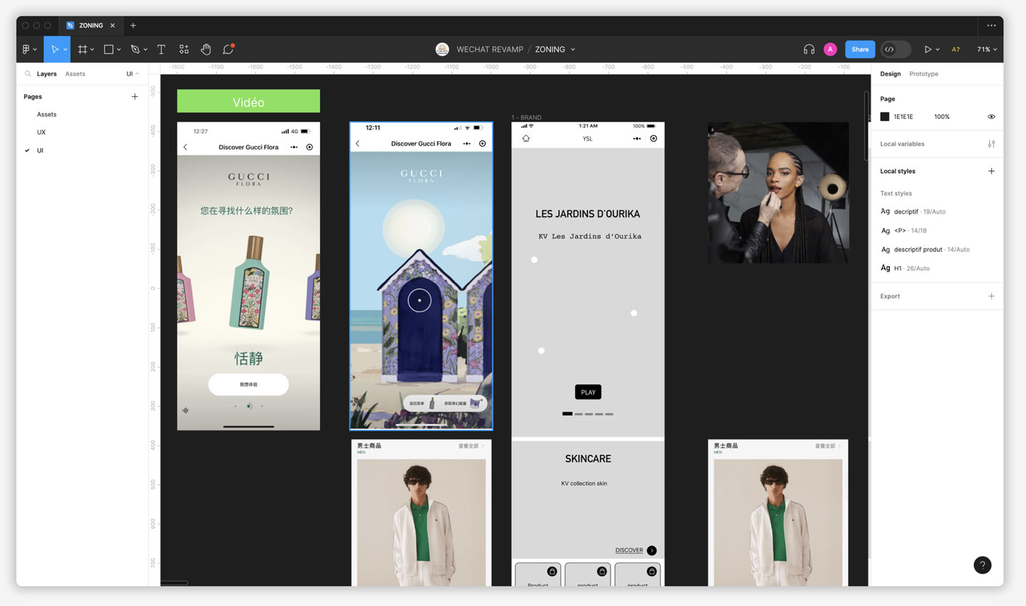Open the present options dropdown arrow
1026x606 pixels.
(938, 49)
